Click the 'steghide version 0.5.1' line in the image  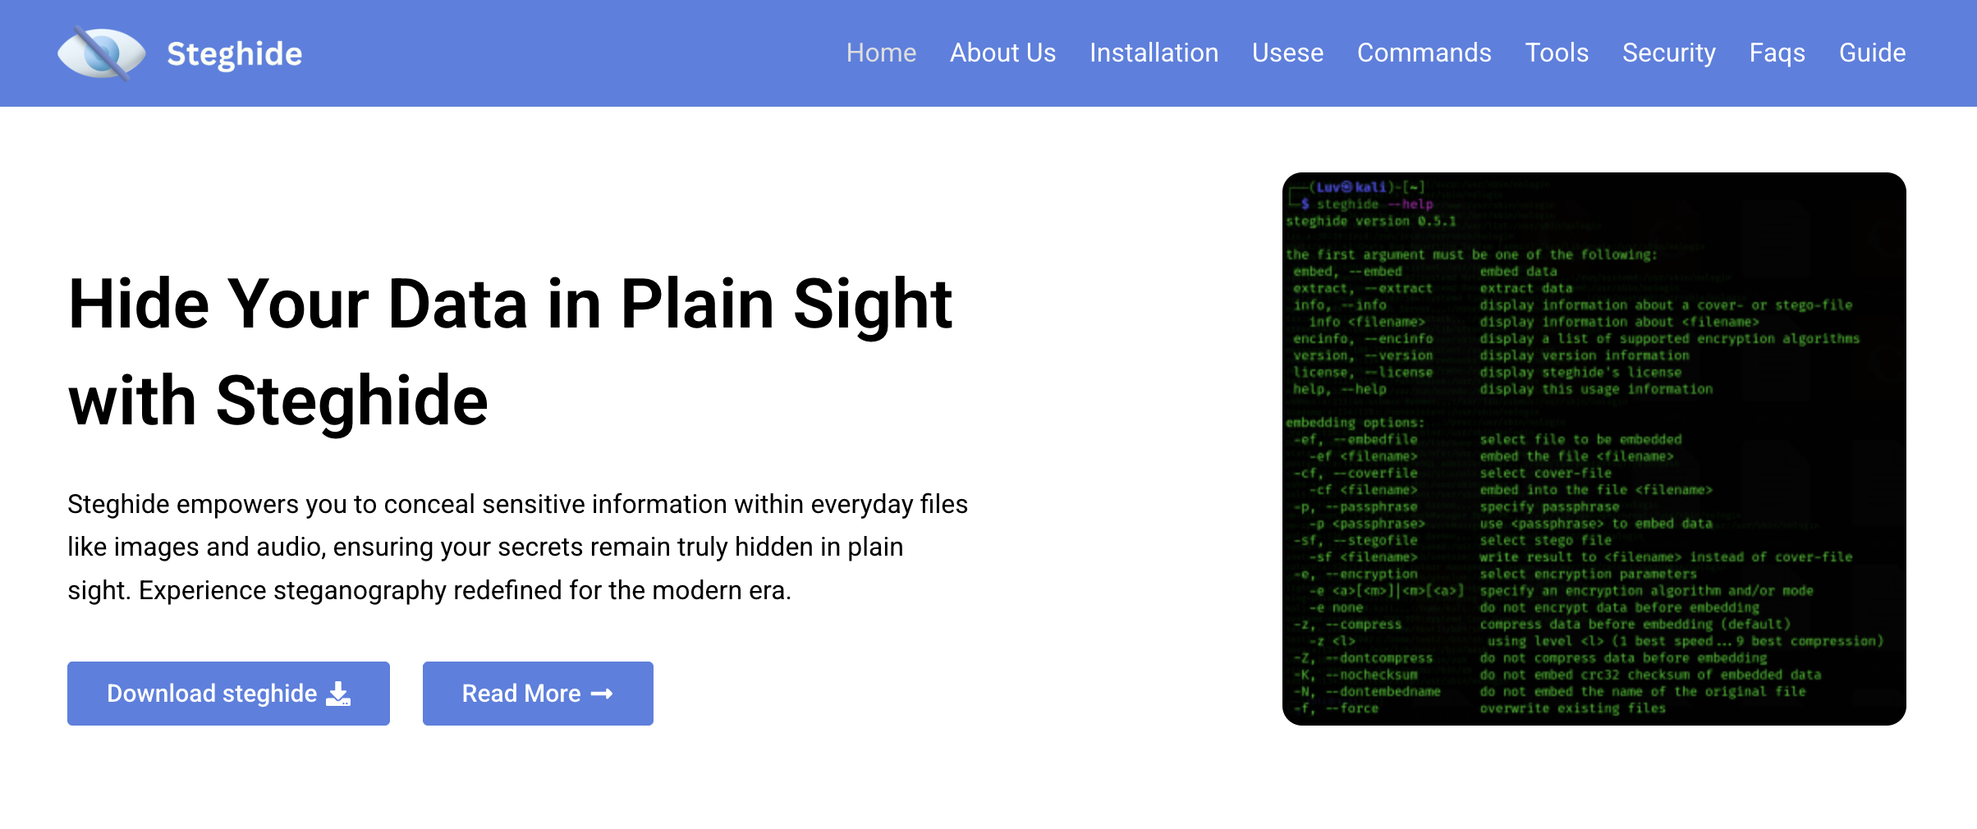click(1371, 221)
